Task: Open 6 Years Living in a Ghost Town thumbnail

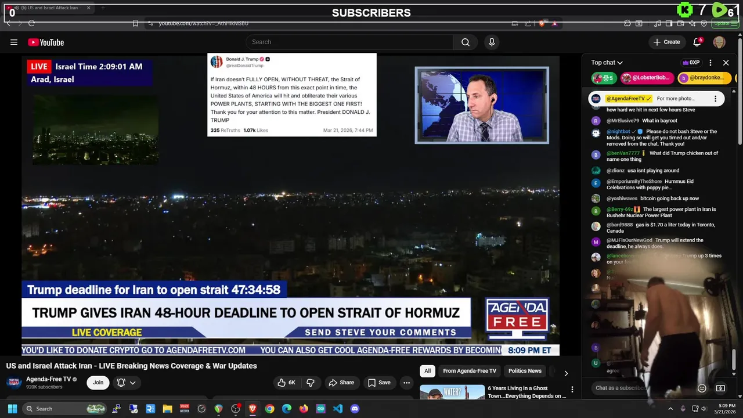Action: coord(452,392)
